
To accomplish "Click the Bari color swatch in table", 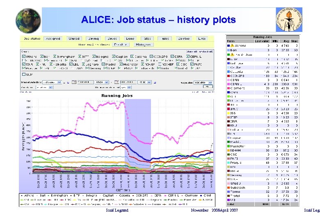I will pyautogui.click(x=229, y=50).
